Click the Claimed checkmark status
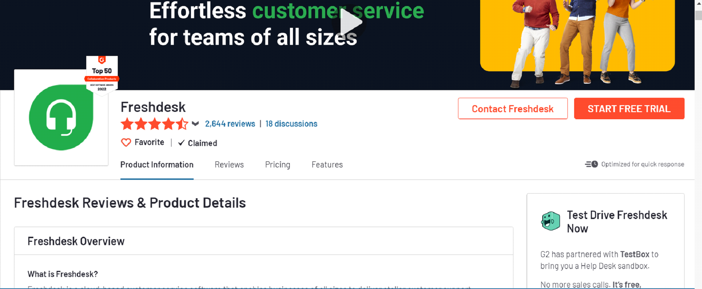Image resolution: width=702 pixels, height=289 pixels. pos(198,143)
